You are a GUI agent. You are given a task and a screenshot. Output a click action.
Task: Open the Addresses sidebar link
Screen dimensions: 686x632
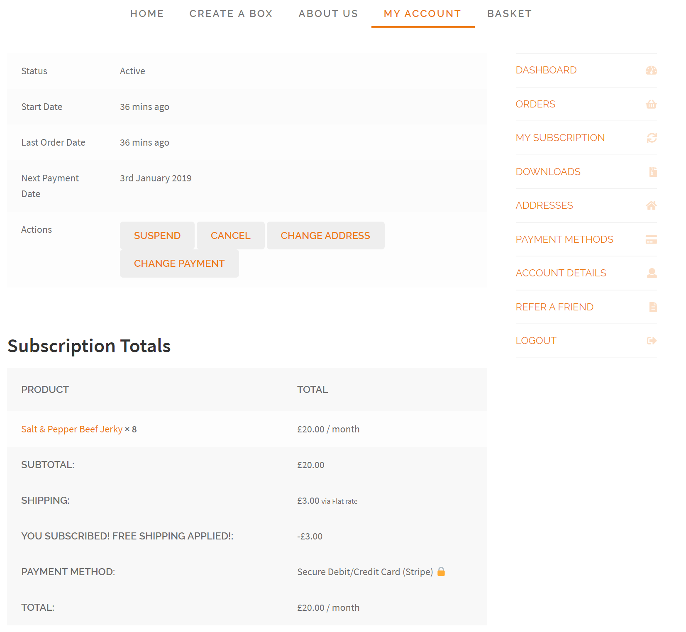pos(544,205)
